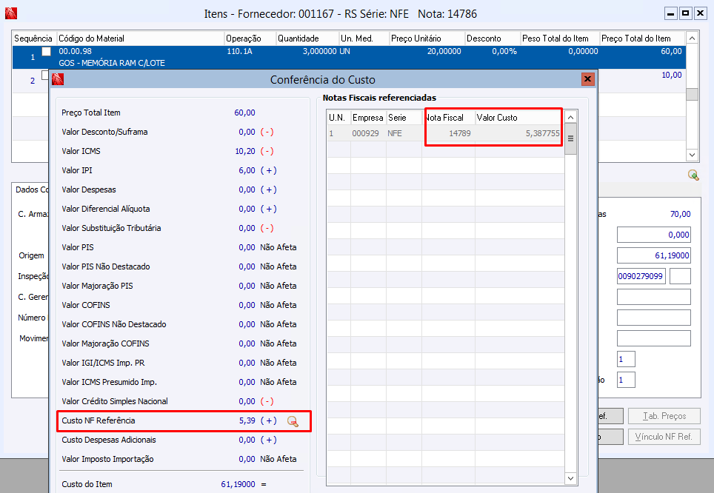Click the magnifier plus icon above the data panel
Viewport: 714px width, 493px height.
coord(693,175)
